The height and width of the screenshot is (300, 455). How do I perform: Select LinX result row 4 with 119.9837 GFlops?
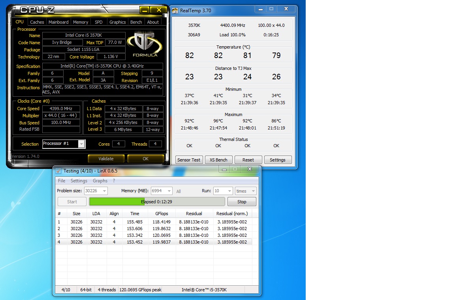(154, 242)
